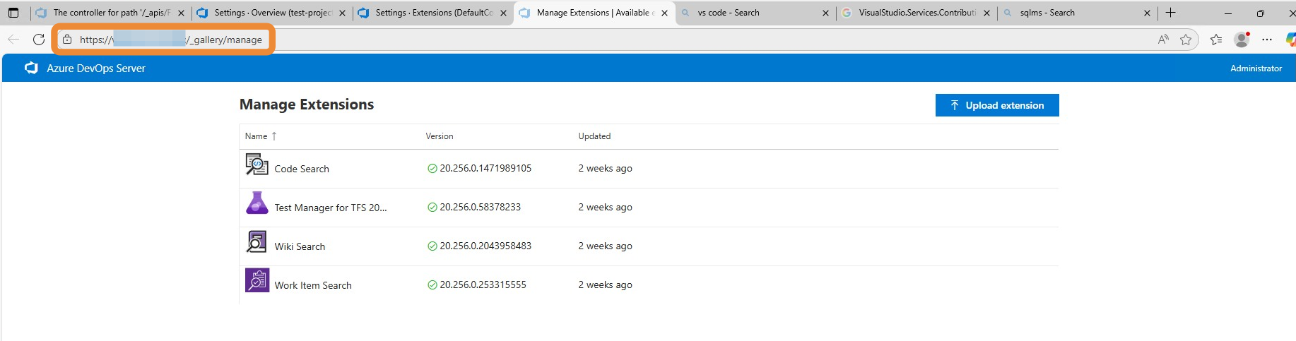
Task: Open the Code Search extension link
Action: pos(302,169)
